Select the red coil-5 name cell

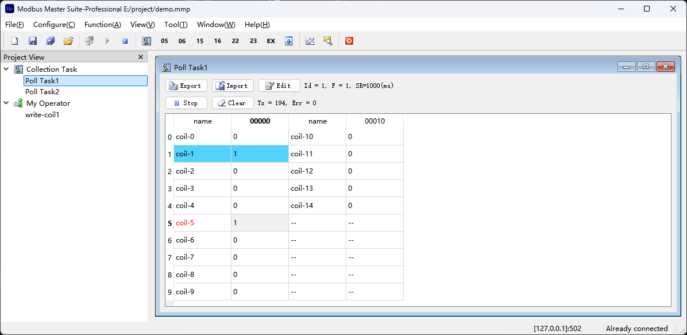202,223
